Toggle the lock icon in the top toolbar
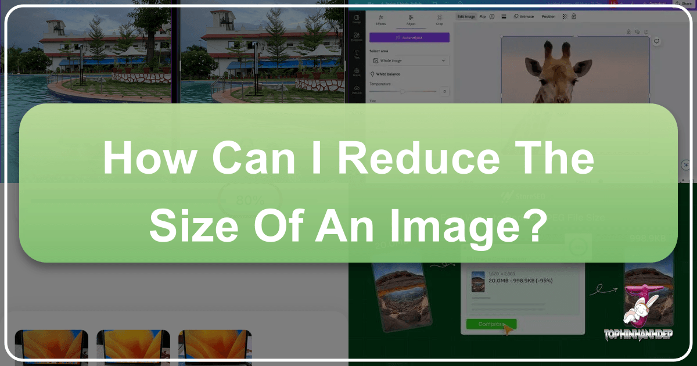This screenshot has width=697, height=366. click(574, 16)
